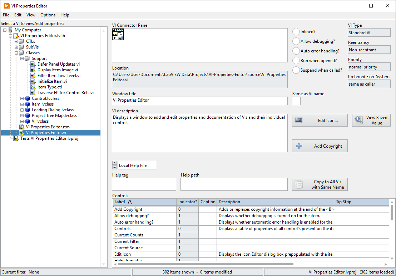Viewport: 396px width, 276px height.
Task: Decrement the Local Help File selector
Action: (114, 167)
